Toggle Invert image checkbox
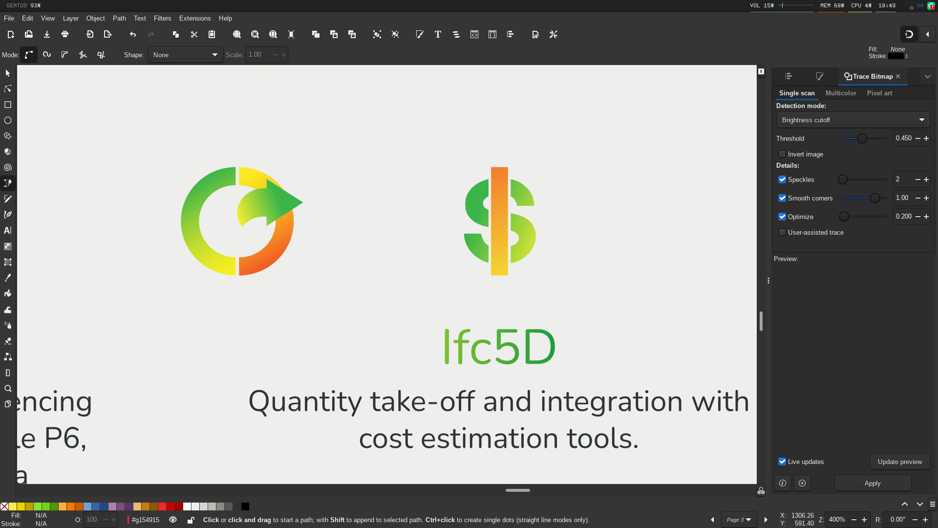The width and height of the screenshot is (938, 528). point(782,154)
